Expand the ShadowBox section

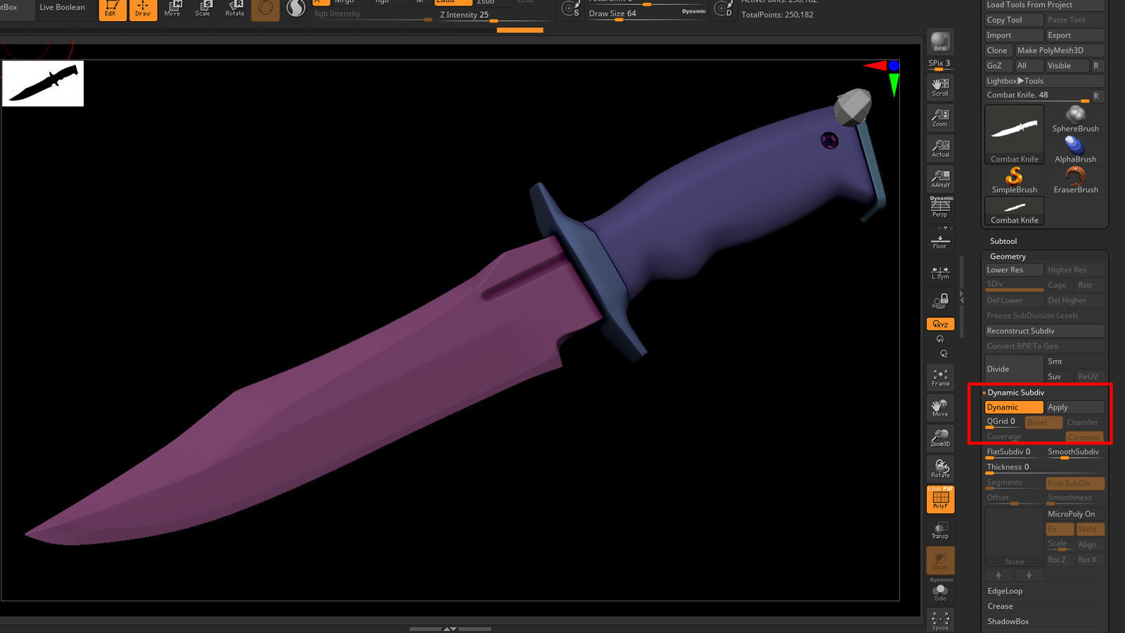(1008, 622)
